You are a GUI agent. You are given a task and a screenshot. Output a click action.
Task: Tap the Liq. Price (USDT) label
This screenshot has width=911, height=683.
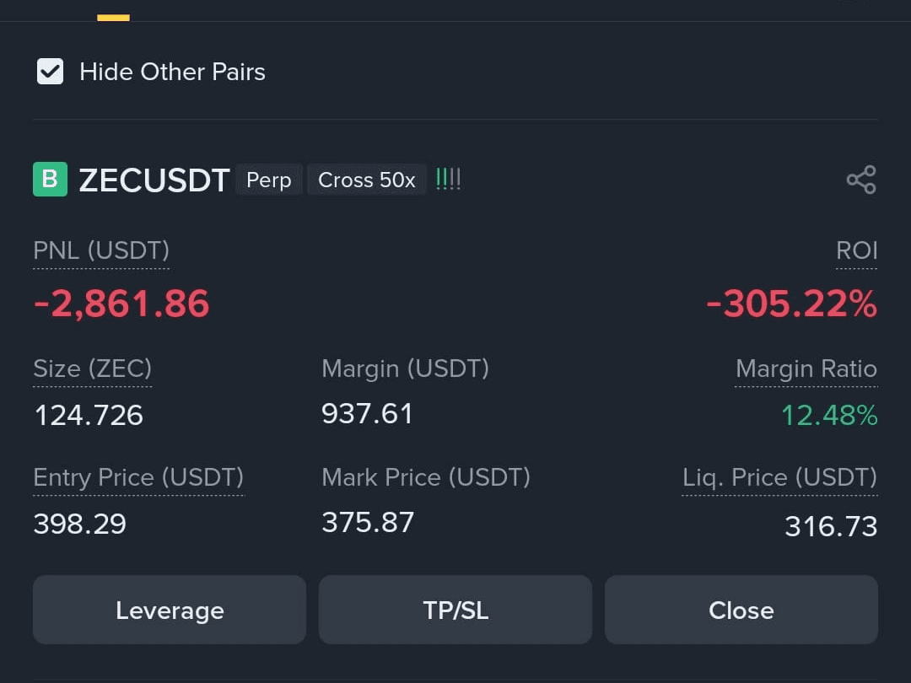[779, 477]
